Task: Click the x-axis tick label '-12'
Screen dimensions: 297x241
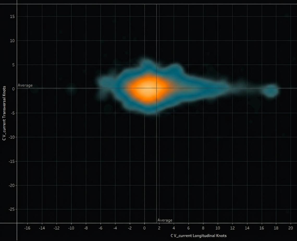Action: [57, 228]
